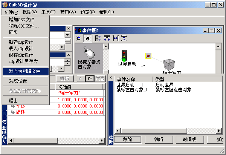
Task: Open the 时间线 button
Action: coord(189,140)
